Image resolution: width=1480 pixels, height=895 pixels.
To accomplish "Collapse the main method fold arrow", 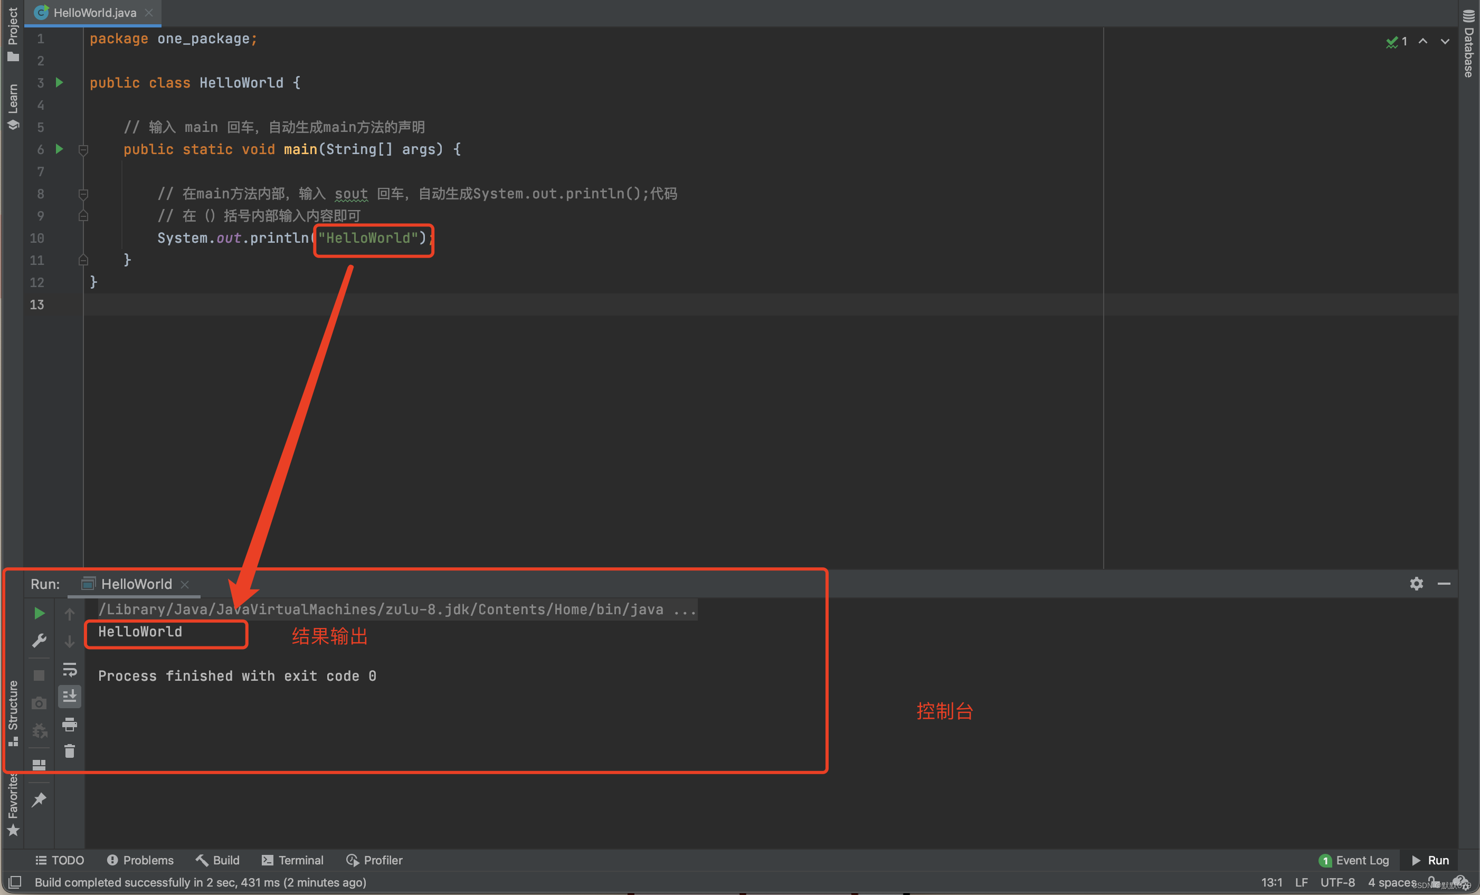I will click(x=83, y=149).
